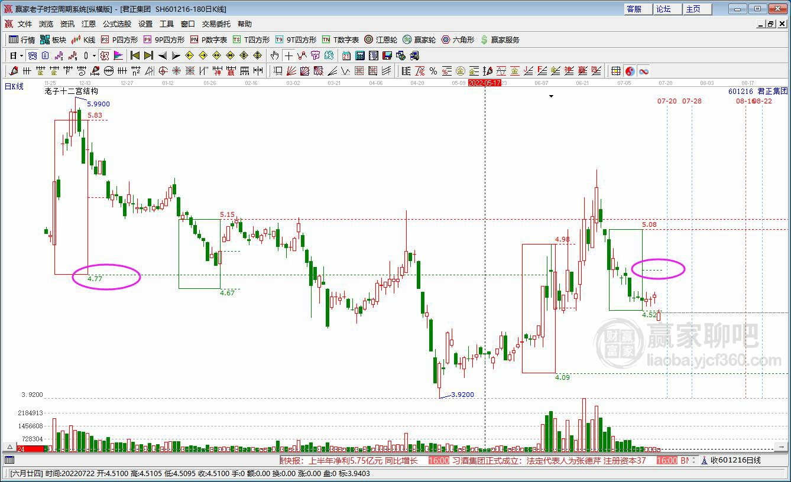This screenshot has width=791, height=482.
Task: Select the red pencil drawing tool
Action: (x=13, y=71)
